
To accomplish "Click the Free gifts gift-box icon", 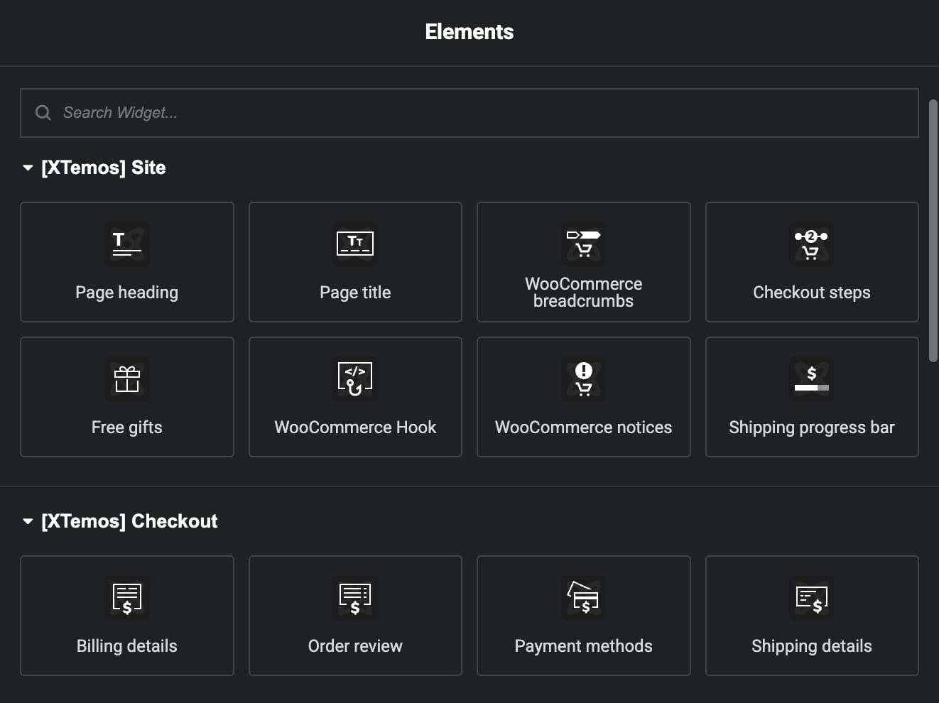I will click(x=127, y=379).
